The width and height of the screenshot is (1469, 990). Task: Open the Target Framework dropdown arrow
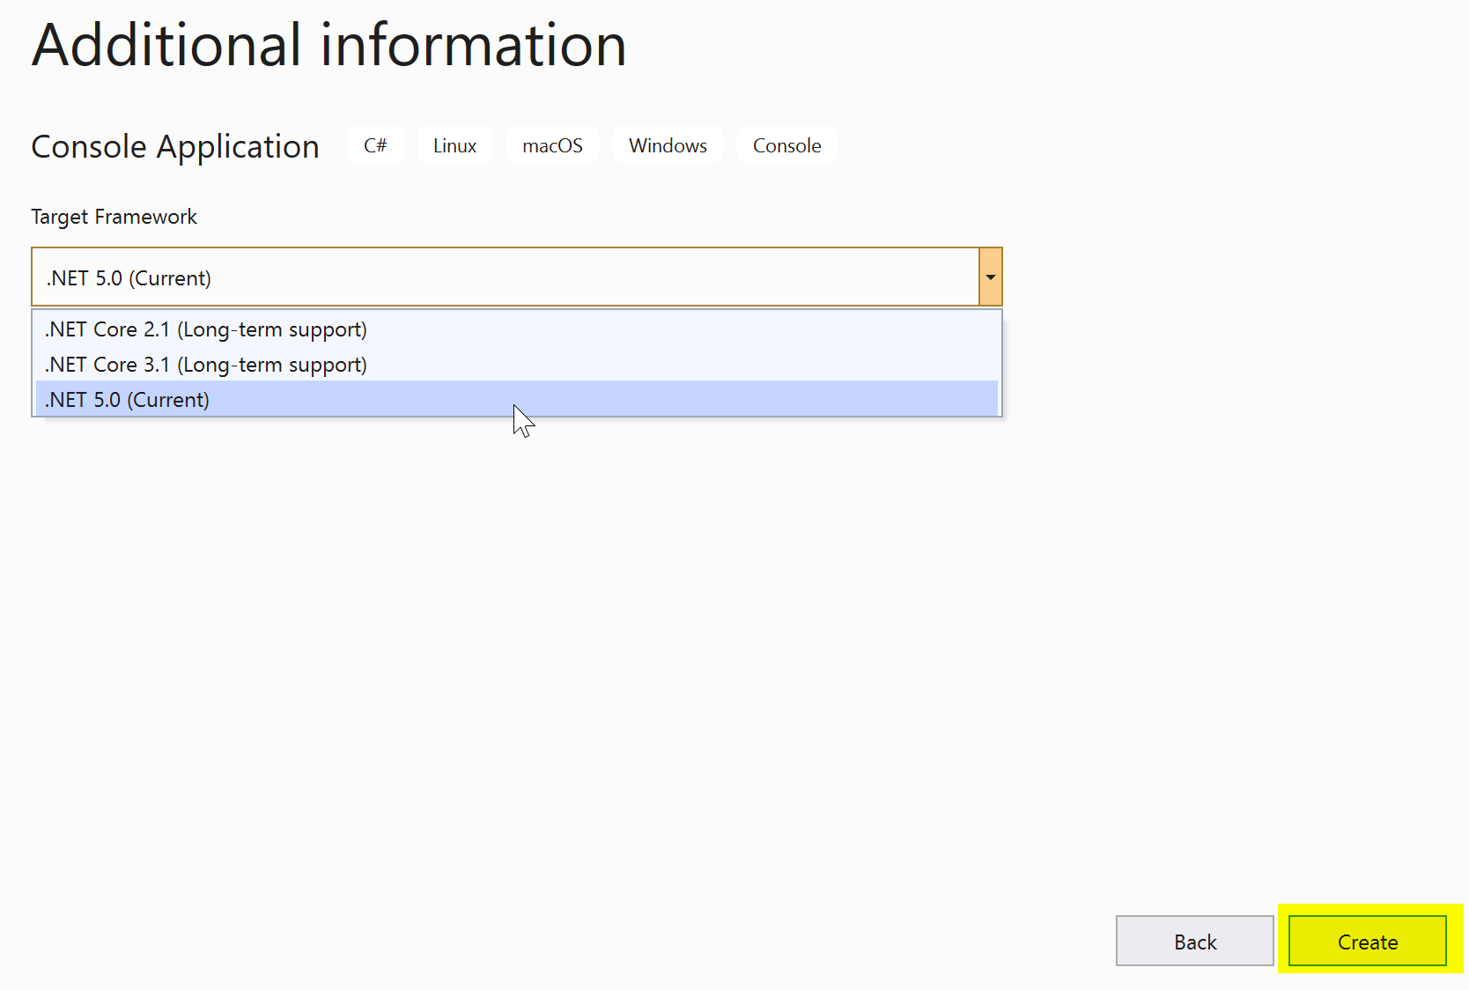coord(990,277)
